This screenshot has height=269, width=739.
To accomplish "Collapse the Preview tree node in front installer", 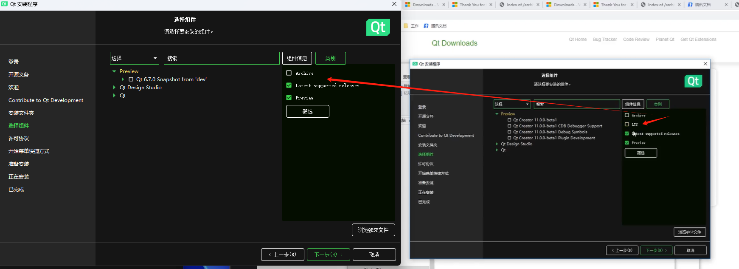I will click(114, 71).
